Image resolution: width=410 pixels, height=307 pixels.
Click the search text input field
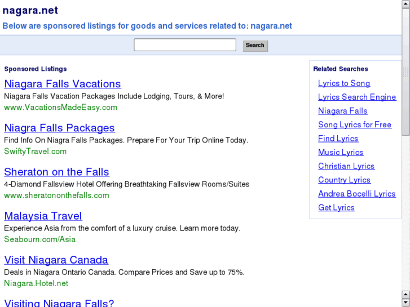(x=184, y=45)
